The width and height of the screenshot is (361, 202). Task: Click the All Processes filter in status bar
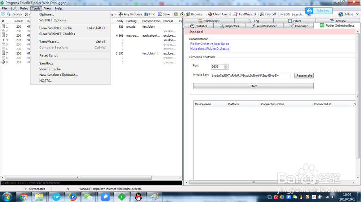[x=35, y=189]
